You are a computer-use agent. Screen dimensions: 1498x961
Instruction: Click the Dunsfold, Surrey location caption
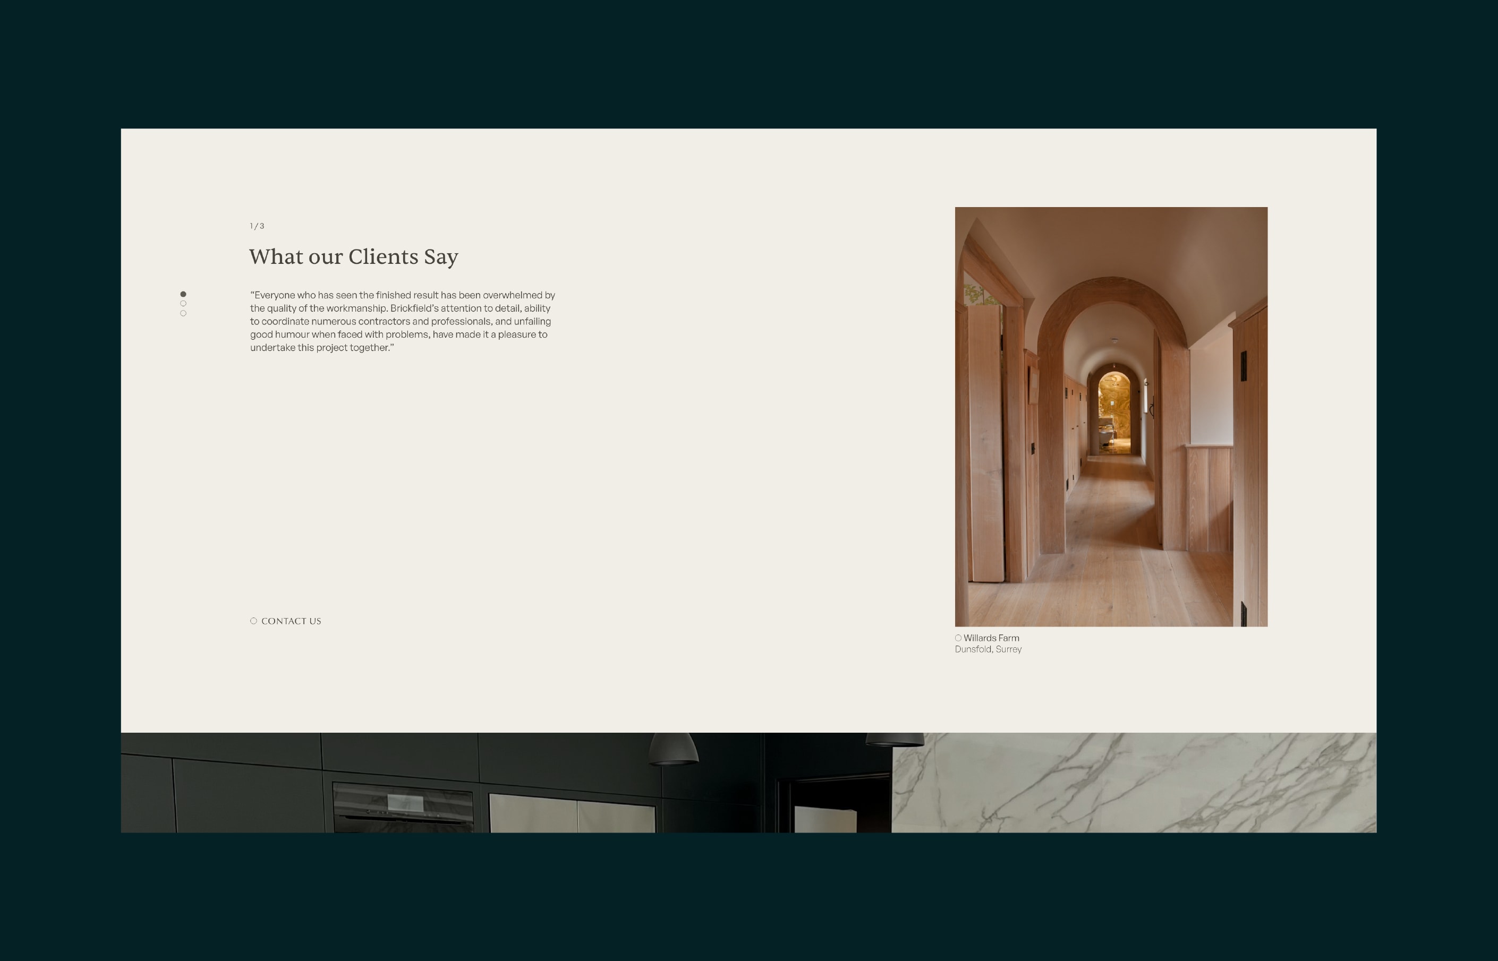(988, 650)
